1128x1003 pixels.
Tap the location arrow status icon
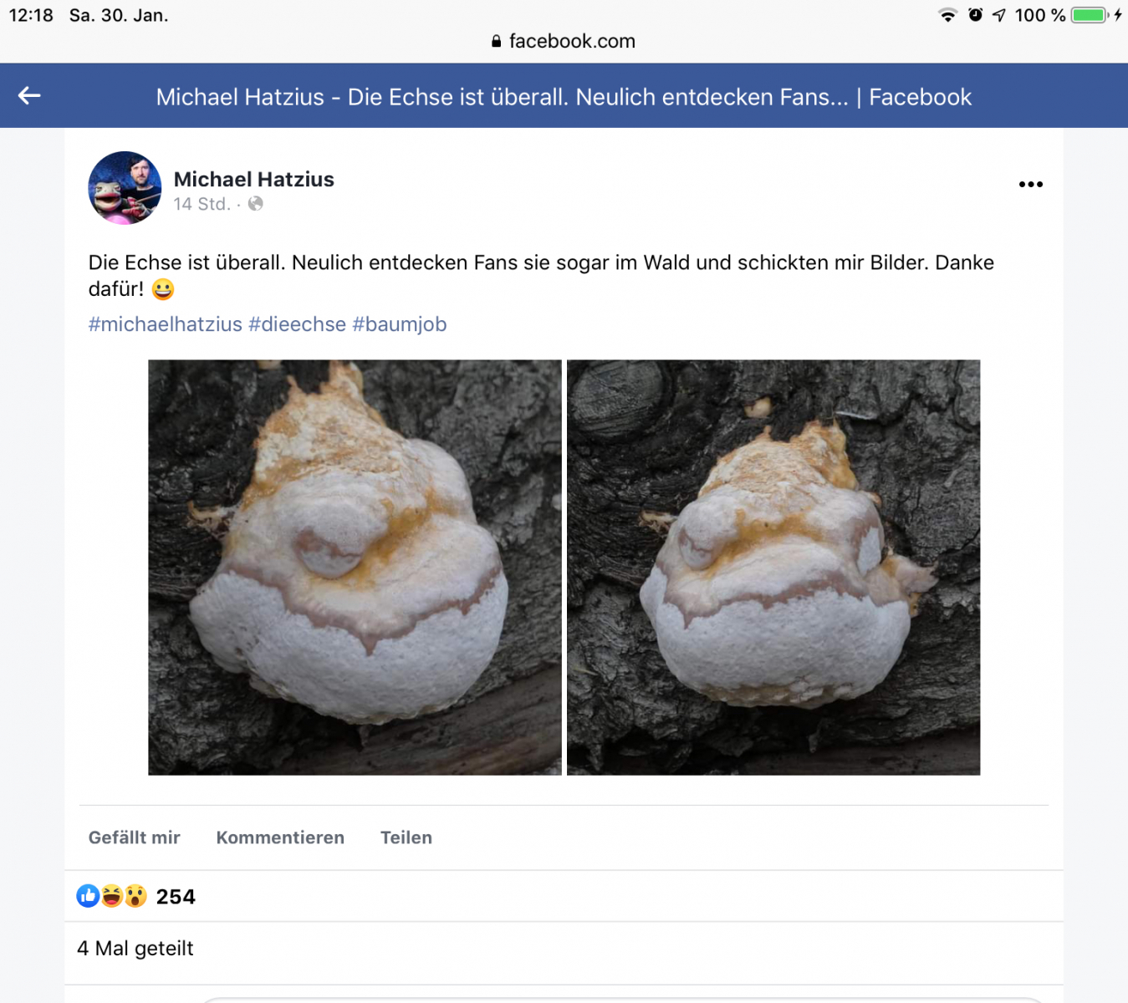click(999, 15)
